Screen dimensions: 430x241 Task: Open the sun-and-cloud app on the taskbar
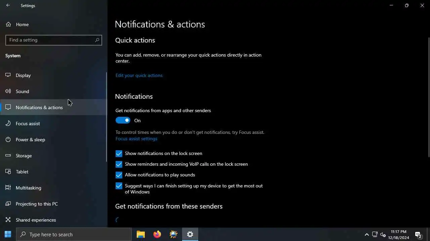point(174,234)
